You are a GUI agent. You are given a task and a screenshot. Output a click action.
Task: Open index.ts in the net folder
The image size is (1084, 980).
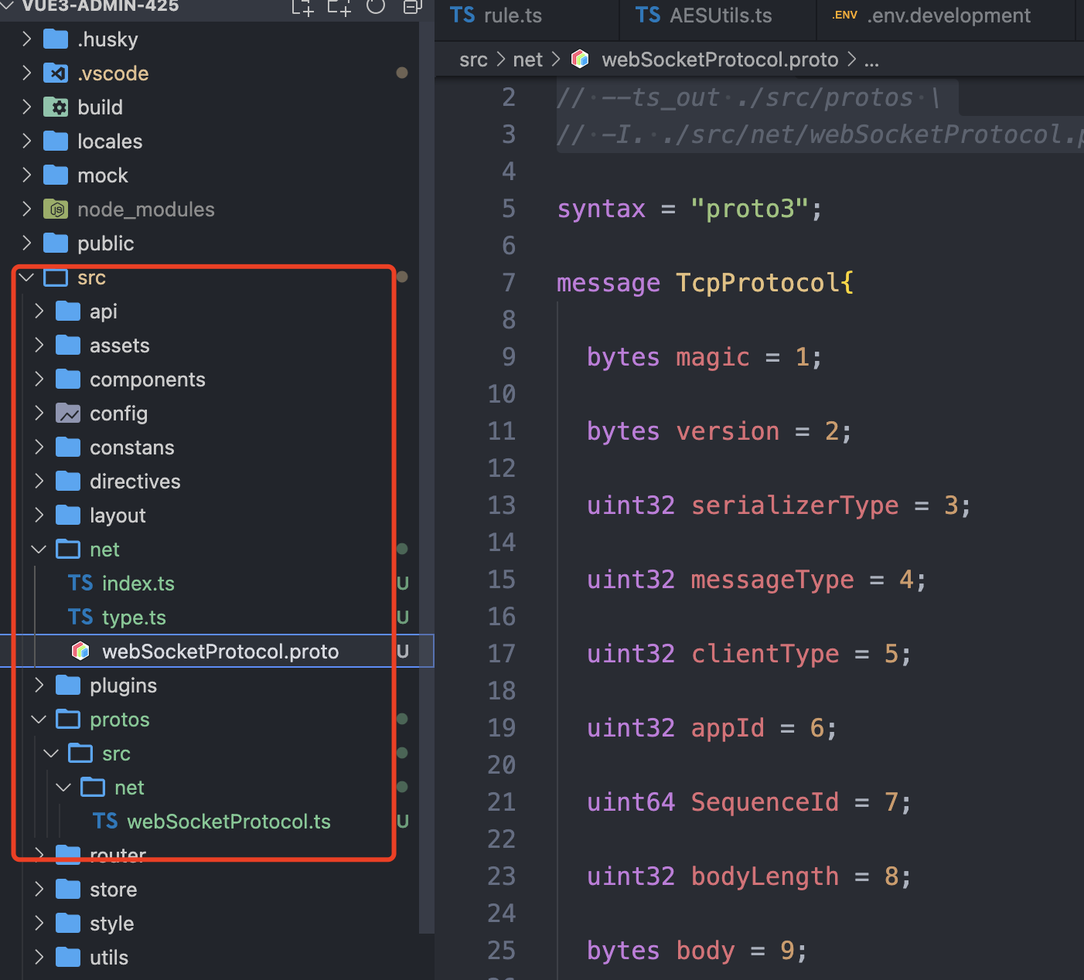(138, 584)
